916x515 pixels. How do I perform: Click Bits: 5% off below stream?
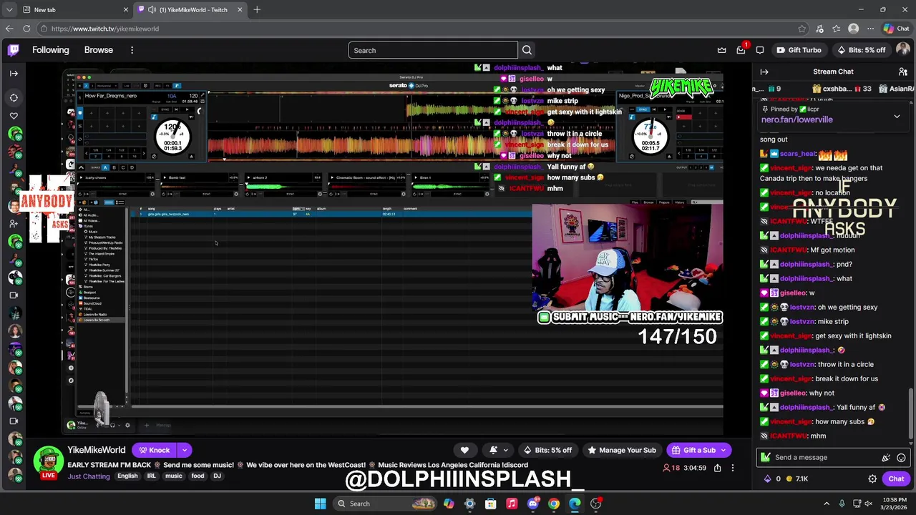click(x=547, y=450)
